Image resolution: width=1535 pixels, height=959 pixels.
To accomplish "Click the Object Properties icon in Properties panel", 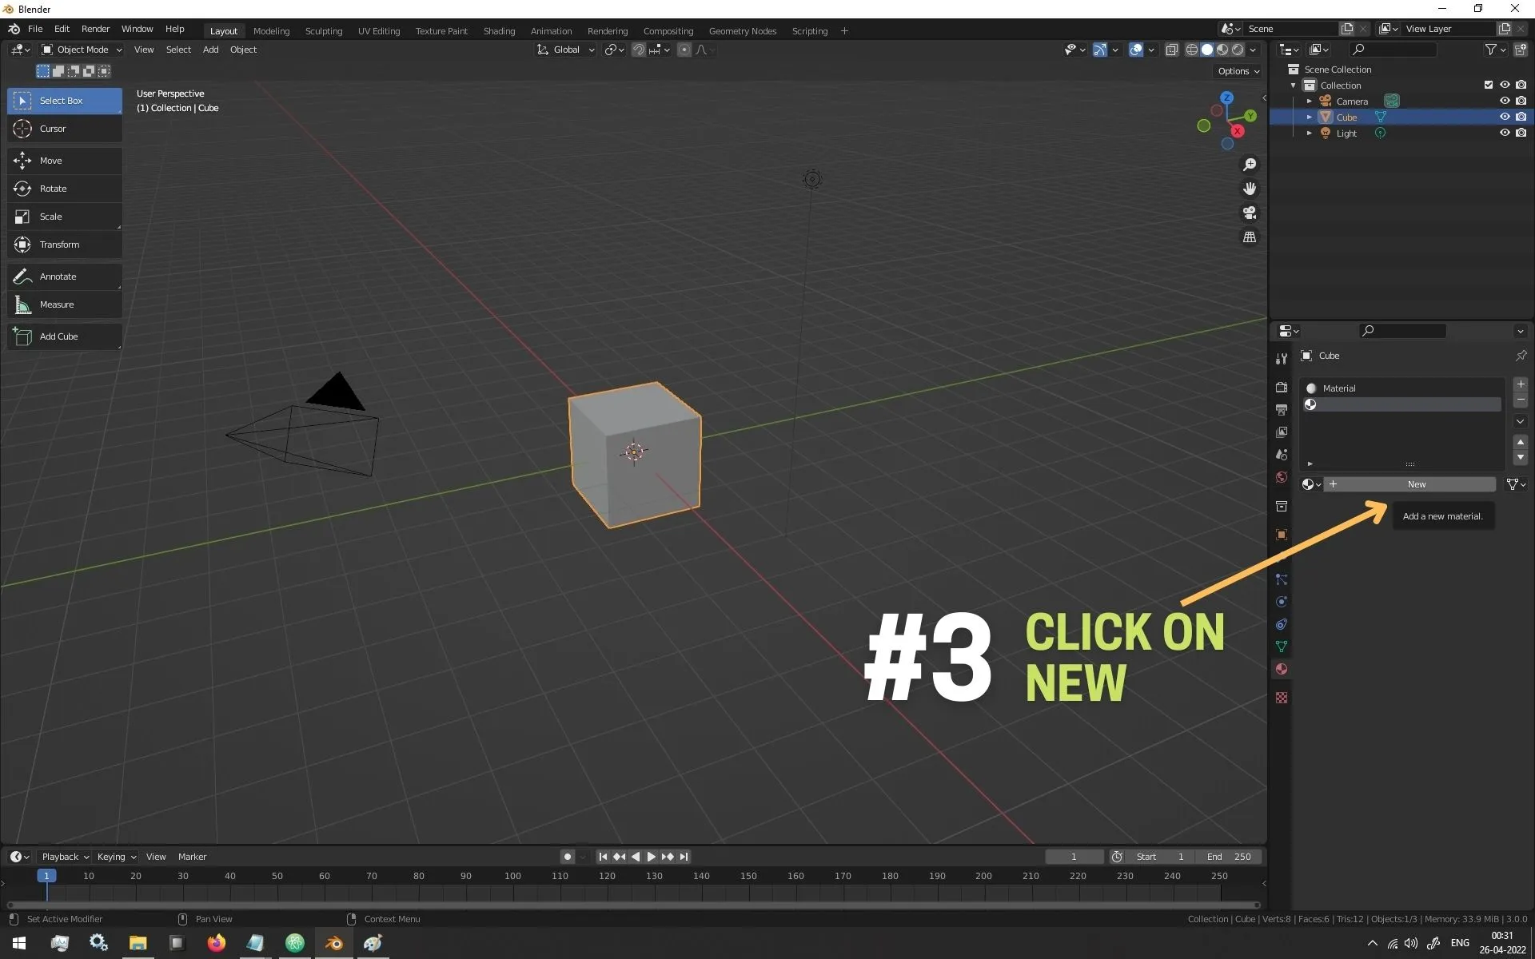I will 1281,535.
